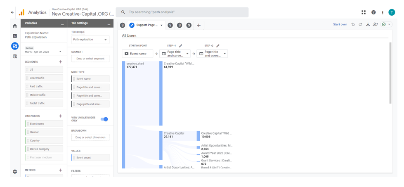
Task: Open the Home icon in sidebar
Action: coord(15,26)
